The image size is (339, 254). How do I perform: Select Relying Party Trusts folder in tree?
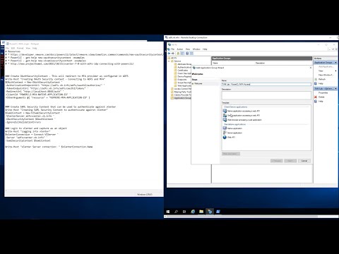pyautogui.click(x=181, y=92)
